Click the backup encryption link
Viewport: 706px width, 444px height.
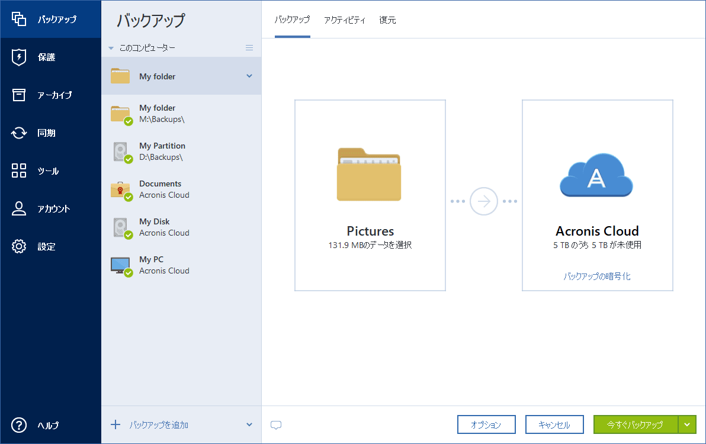click(597, 276)
